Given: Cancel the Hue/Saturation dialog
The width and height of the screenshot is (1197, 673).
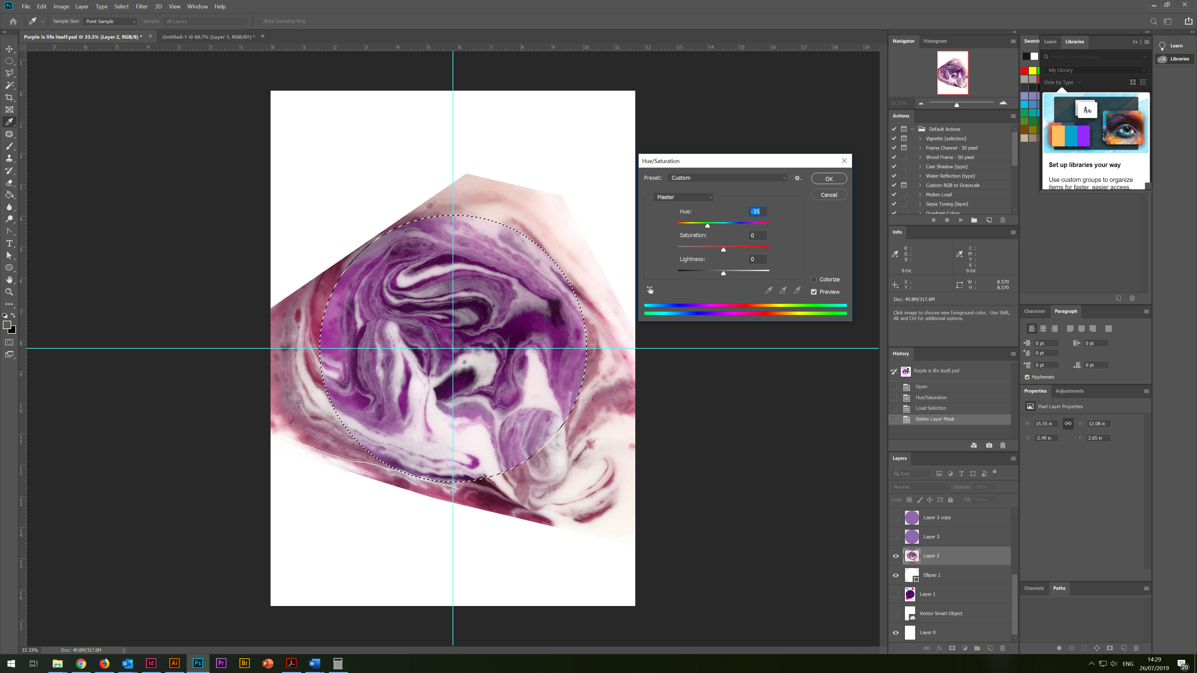Looking at the screenshot, I should (x=829, y=195).
